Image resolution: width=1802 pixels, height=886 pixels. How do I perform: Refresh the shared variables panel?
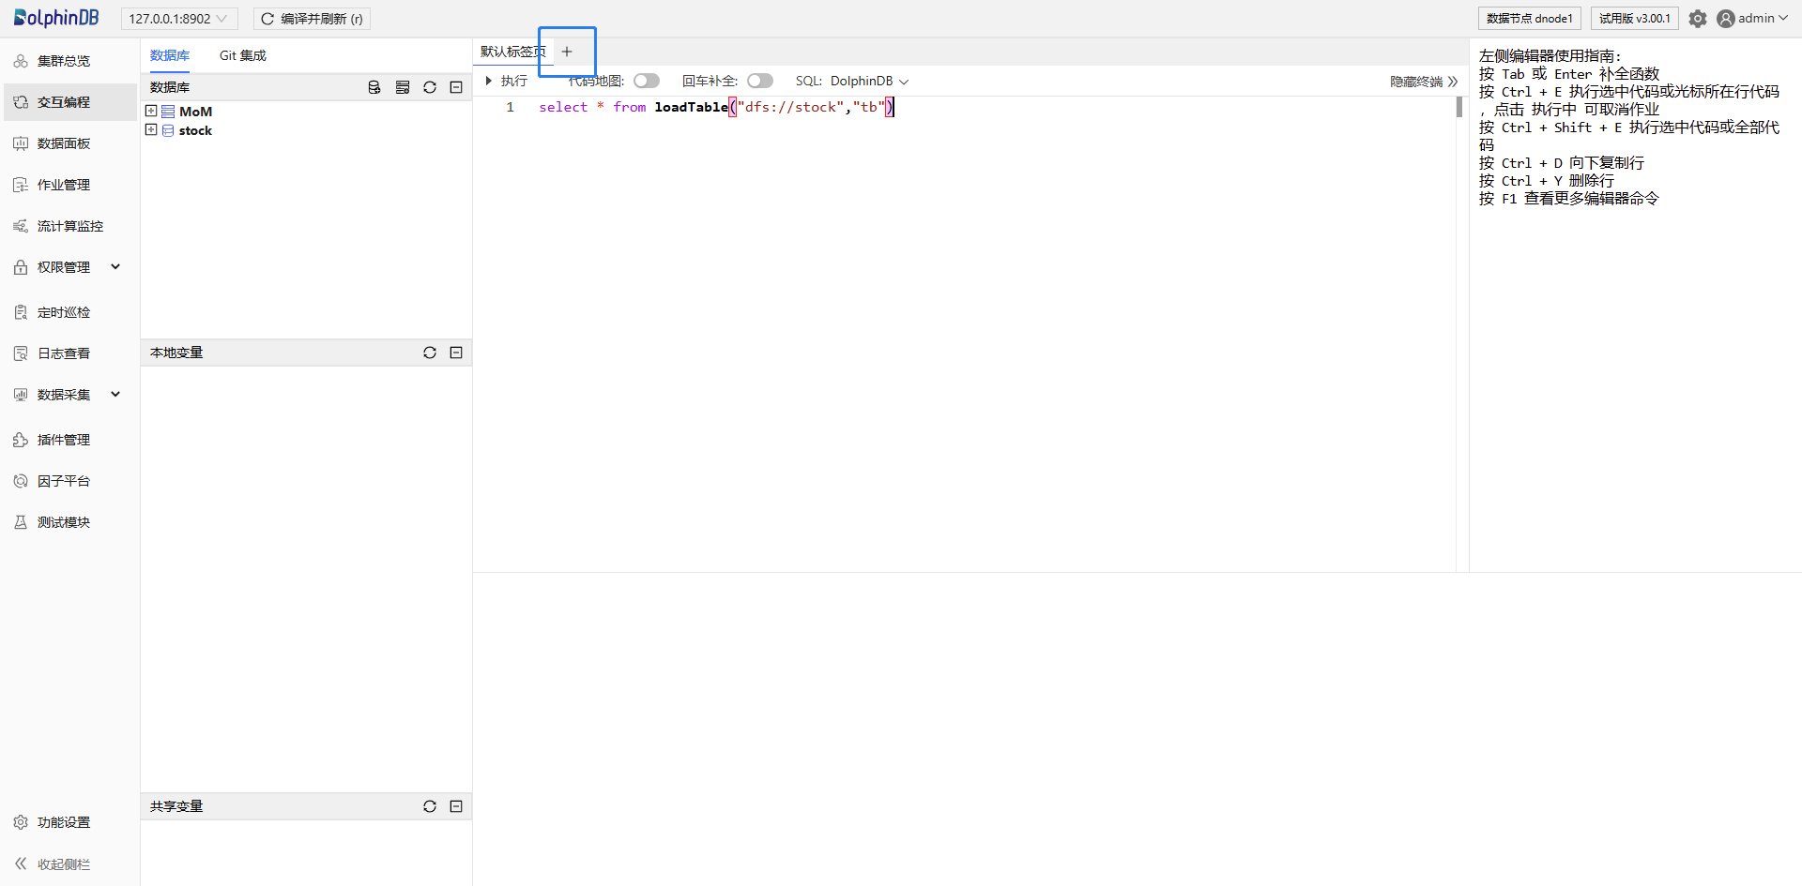pos(430,806)
